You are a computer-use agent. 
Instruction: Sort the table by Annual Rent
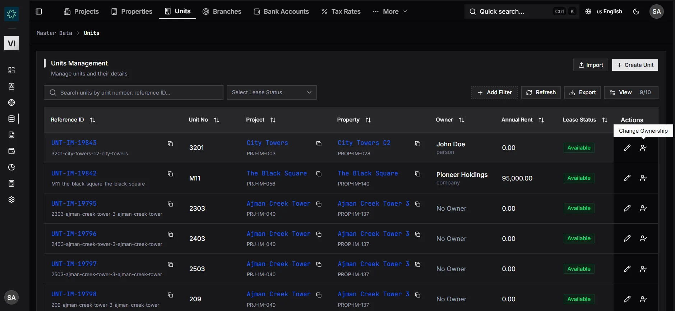541,120
